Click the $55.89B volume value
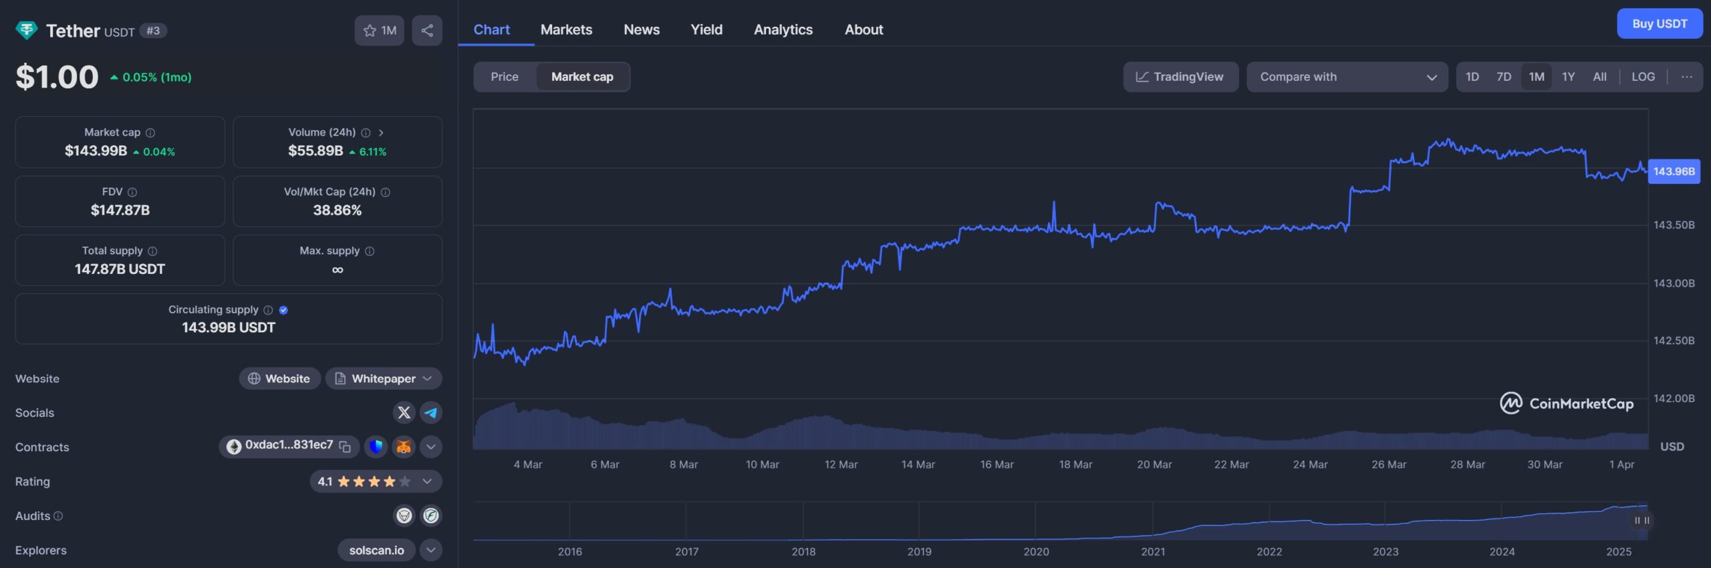 [x=315, y=151]
